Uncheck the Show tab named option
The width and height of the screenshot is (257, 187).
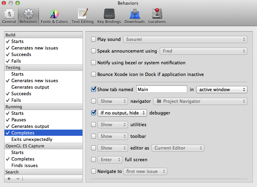click(x=93, y=89)
